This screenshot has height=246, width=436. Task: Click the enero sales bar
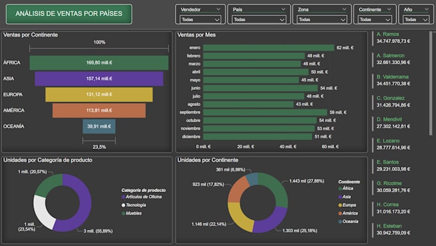[x=269, y=48]
